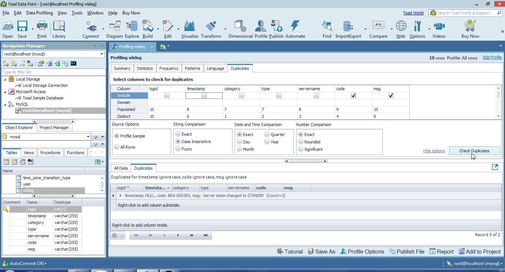The width and height of the screenshot is (505, 272).
Task: Toggle Include checkbox for code column
Action: click(353, 96)
